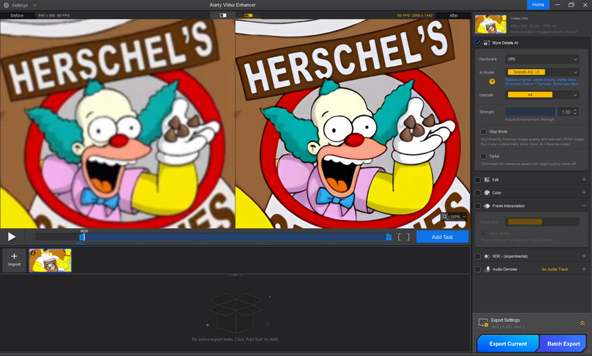Click the timeline end trim handle
592x356 pixels.
(389, 237)
